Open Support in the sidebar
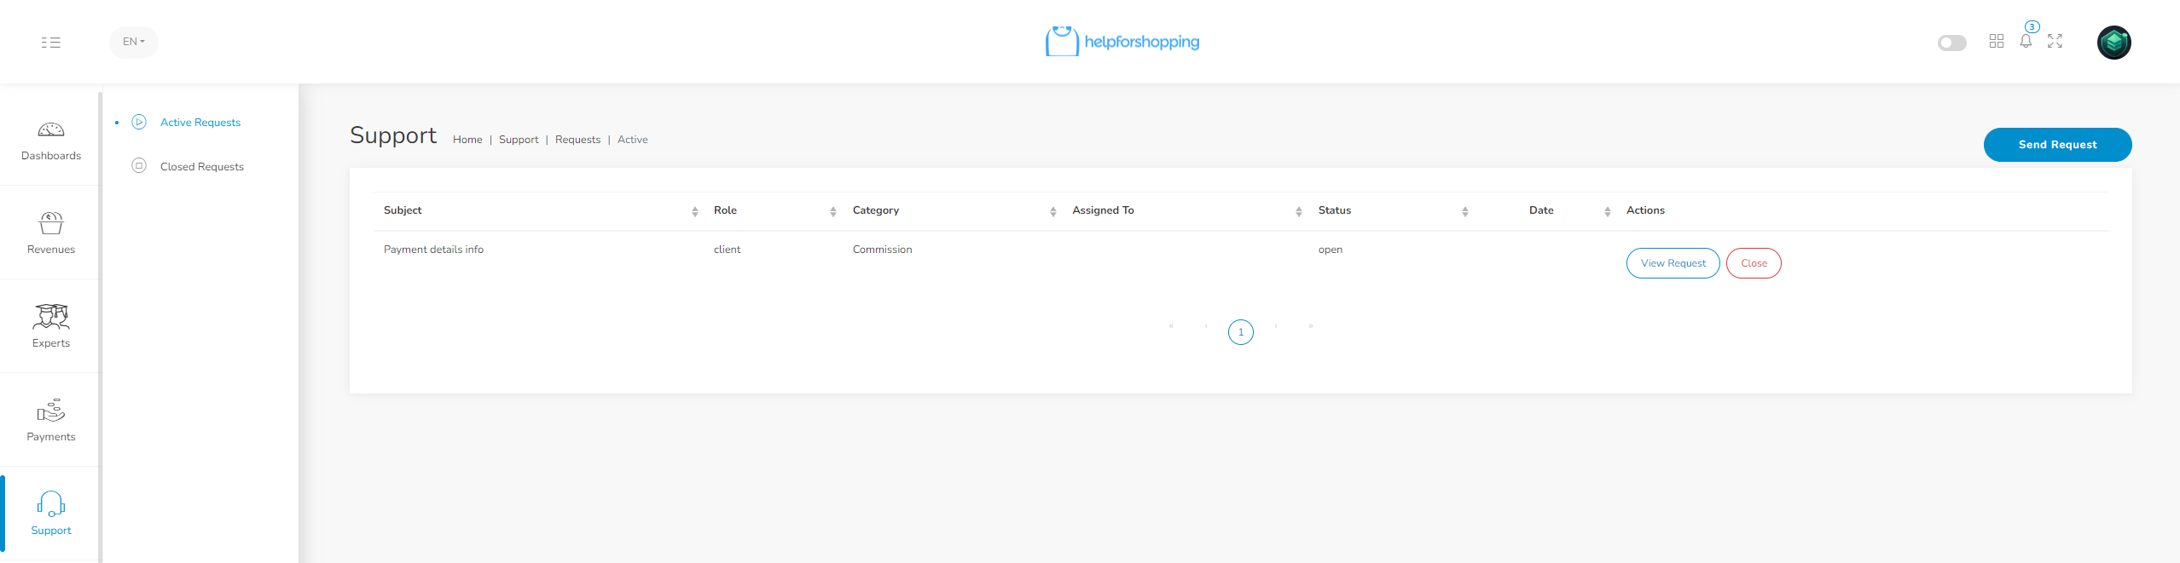This screenshot has width=2180, height=563. pyautogui.click(x=51, y=515)
